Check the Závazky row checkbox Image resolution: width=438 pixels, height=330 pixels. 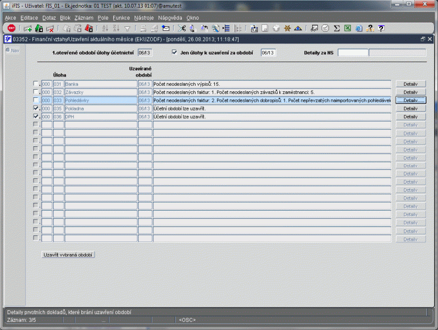point(36,91)
